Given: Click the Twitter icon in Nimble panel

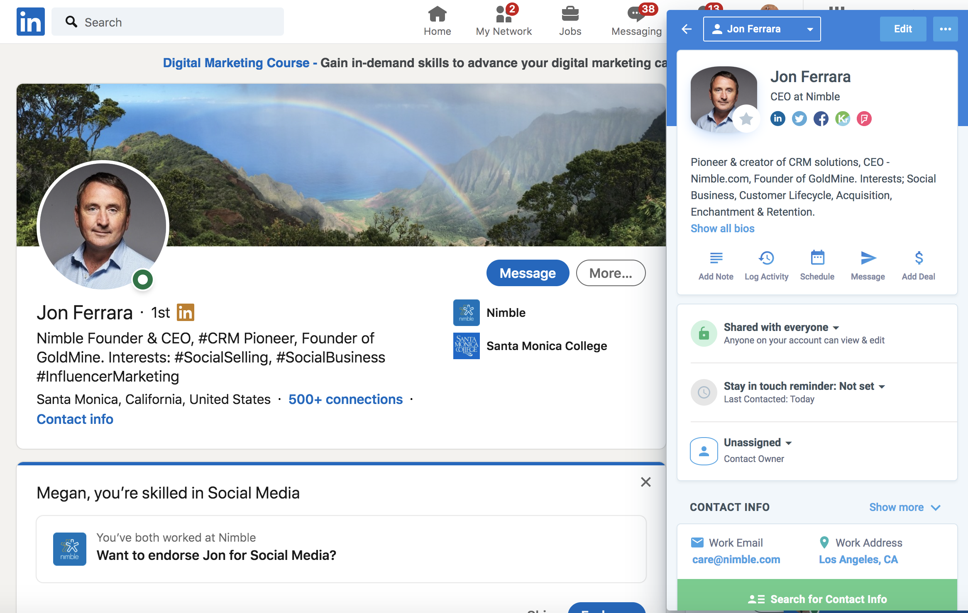Looking at the screenshot, I should [x=799, y=119].
